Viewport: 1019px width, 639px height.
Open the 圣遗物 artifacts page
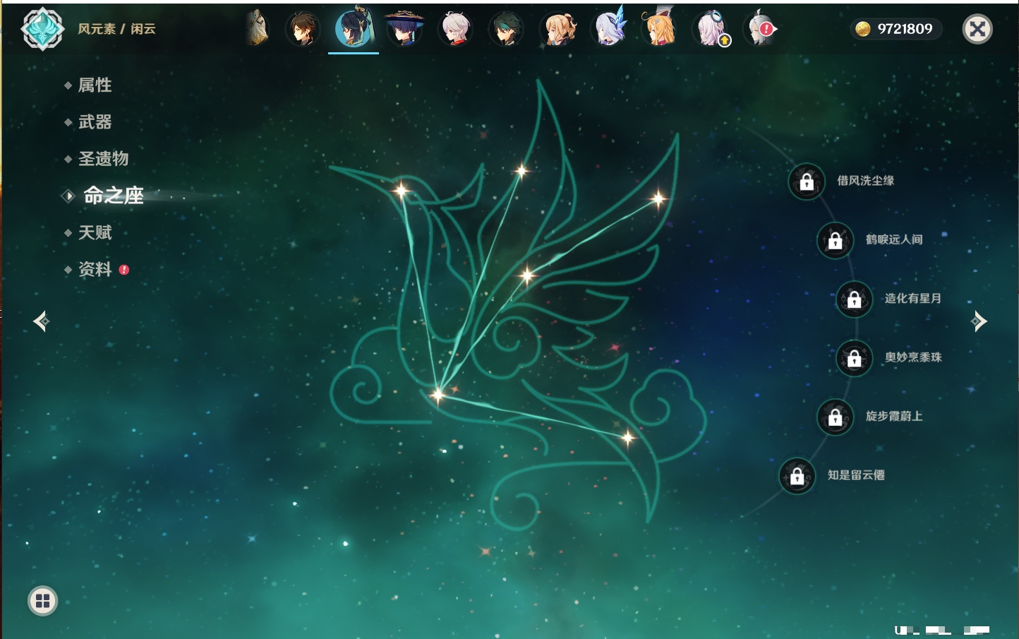pyautogui.click(x=103, y=159)
